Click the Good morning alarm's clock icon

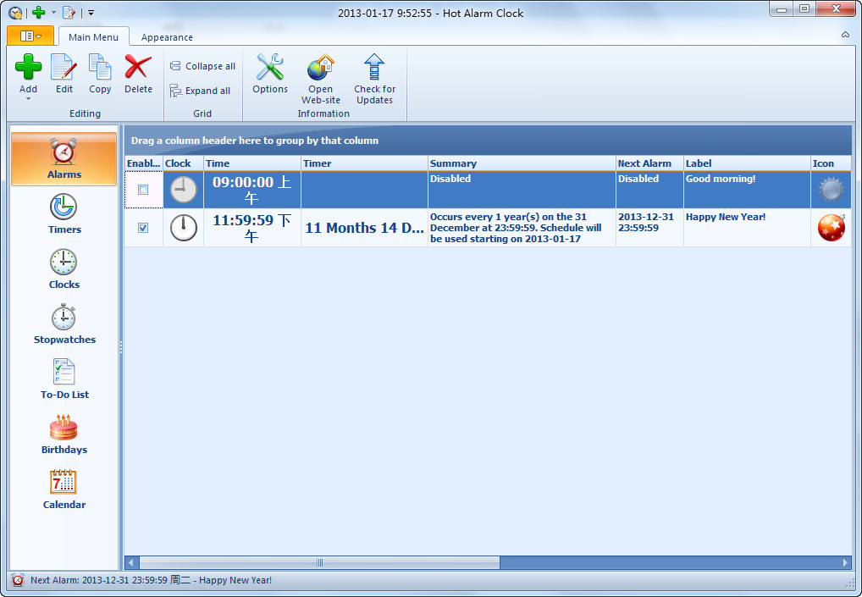click(183, 190)
